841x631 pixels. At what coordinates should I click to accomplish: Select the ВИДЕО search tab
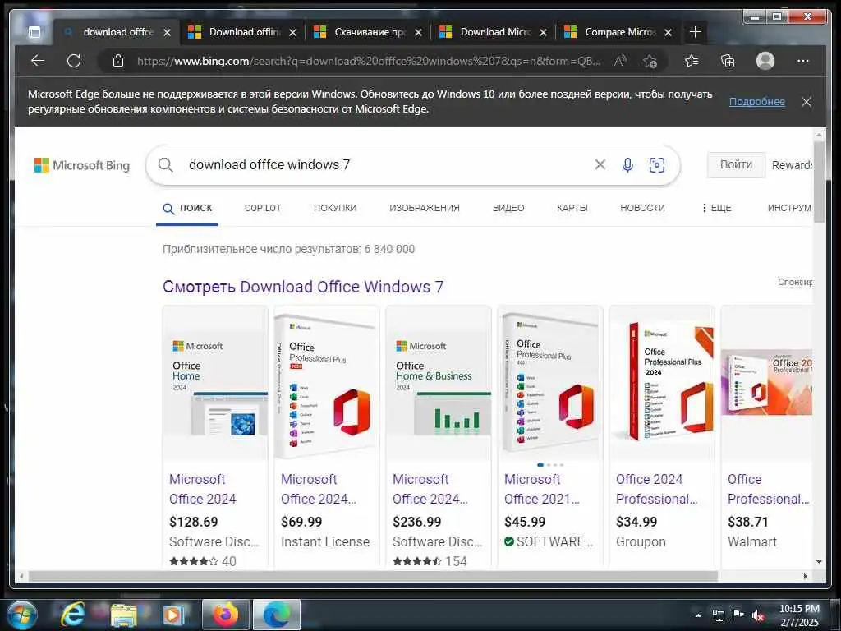pos(508,208)
